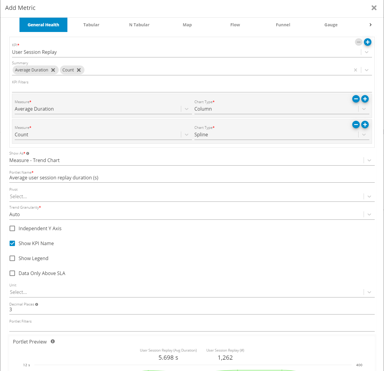Expand the Show As dropdown

coord(369,160)
